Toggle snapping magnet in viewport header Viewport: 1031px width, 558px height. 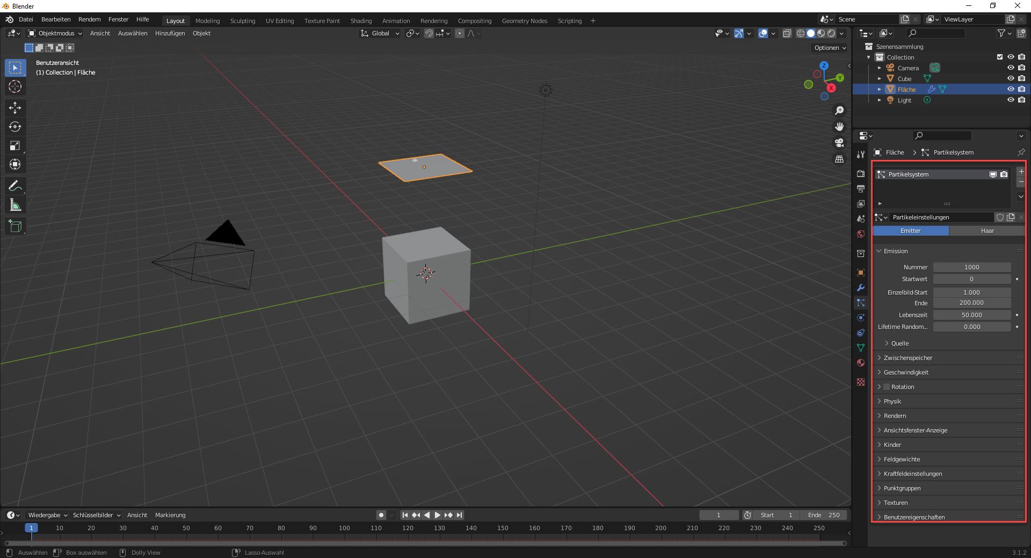(429, 33)
